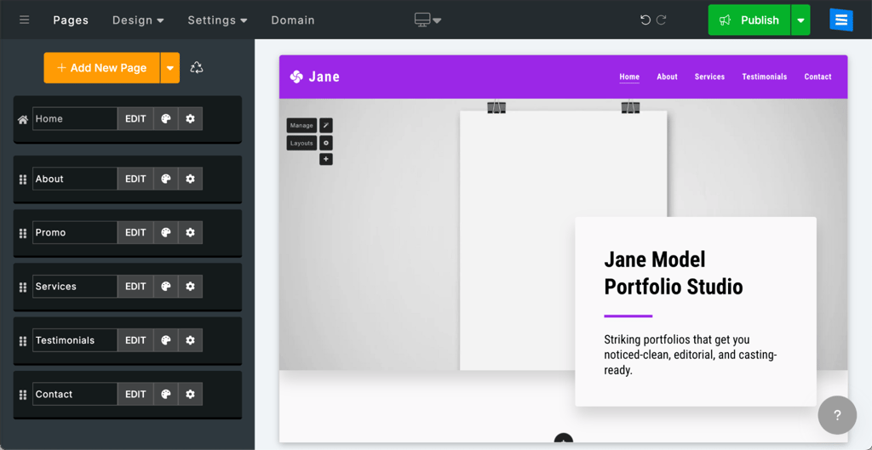Click the drag handle for Contact page
Image resolution: width=872 pixels, height=450 pixels.
pos(23,395)
